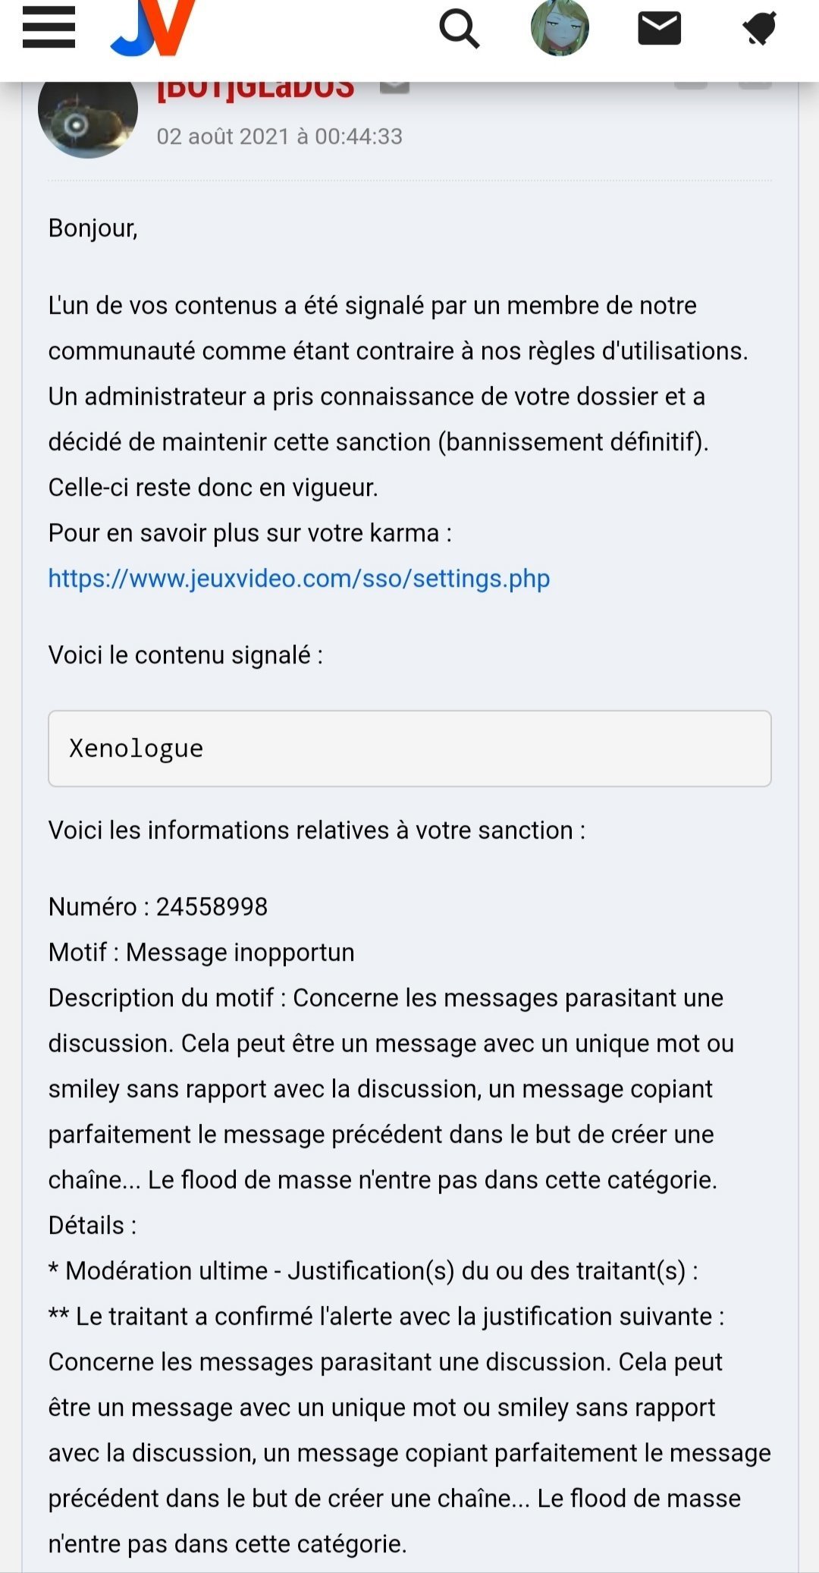
Task: Click the envelope icon beside GLaDOS name
Action: click(x=394, y=86)
